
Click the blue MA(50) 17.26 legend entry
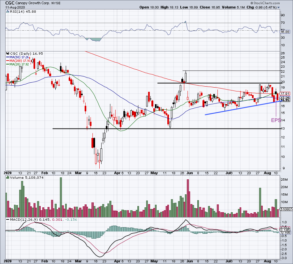coord(18,57)
